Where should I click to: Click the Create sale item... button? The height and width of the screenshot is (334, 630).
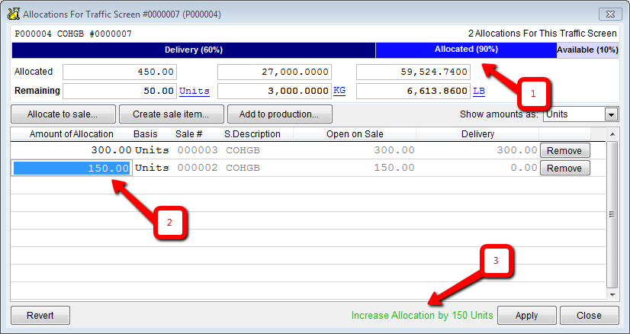171,114
